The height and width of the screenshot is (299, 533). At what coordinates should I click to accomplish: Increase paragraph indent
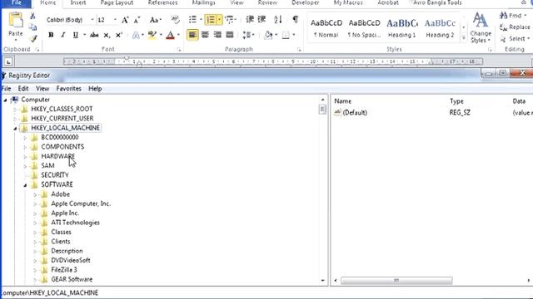(262, 19)
